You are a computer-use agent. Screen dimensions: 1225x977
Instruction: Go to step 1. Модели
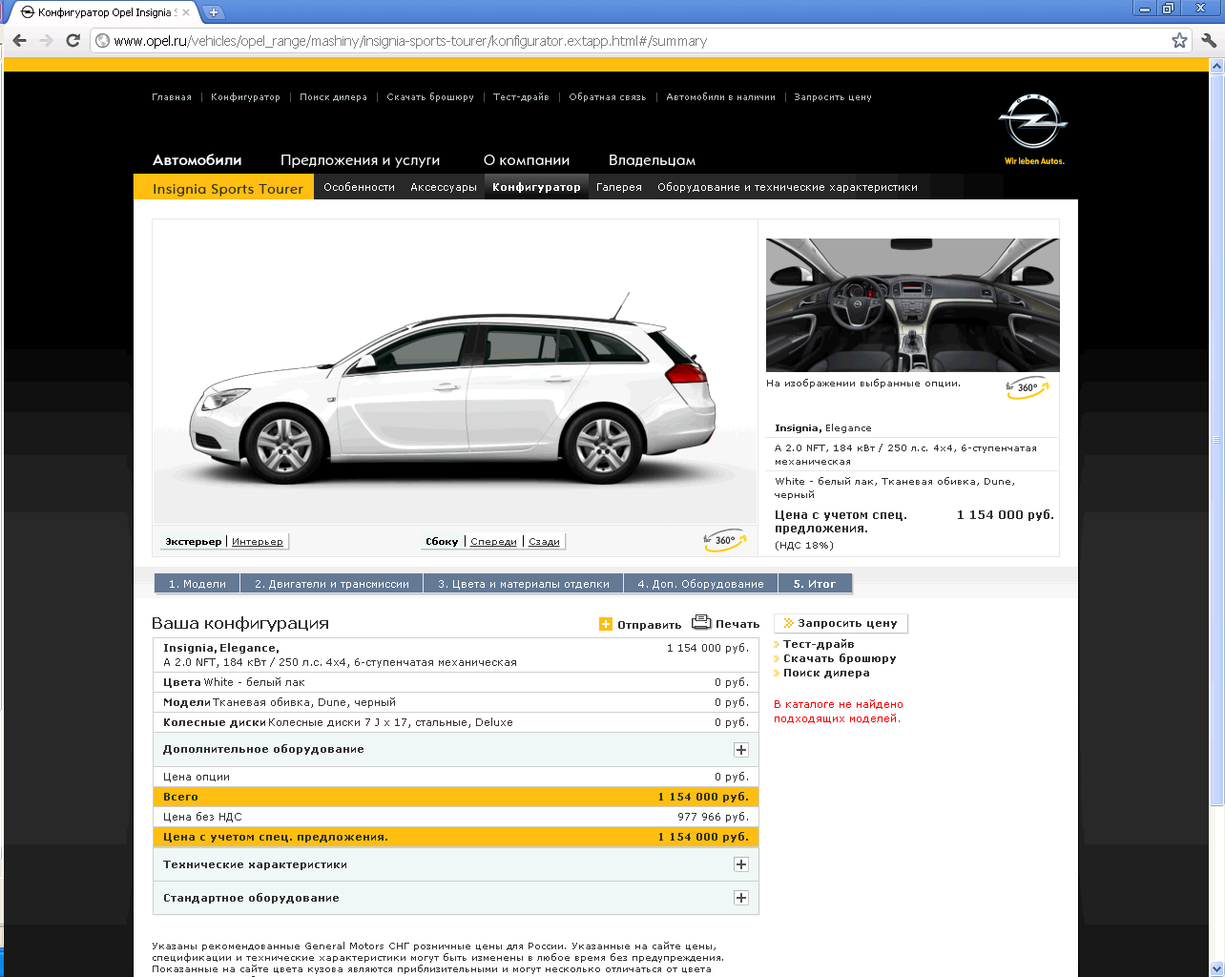pos(197,584)
